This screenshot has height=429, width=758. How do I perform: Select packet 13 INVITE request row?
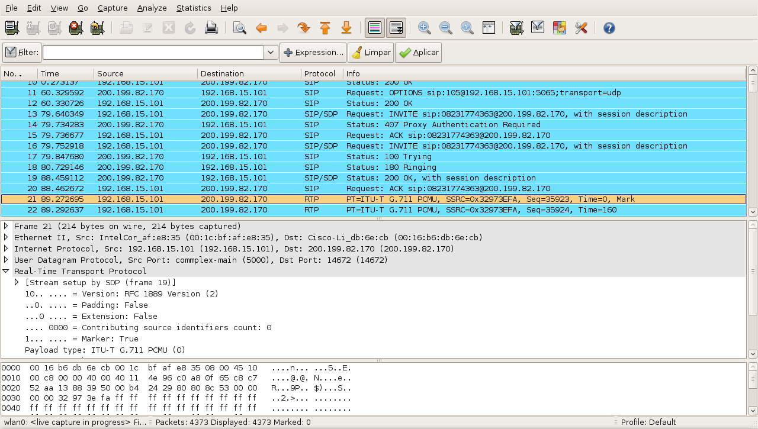pyautogui.click(x=373, y=114)
